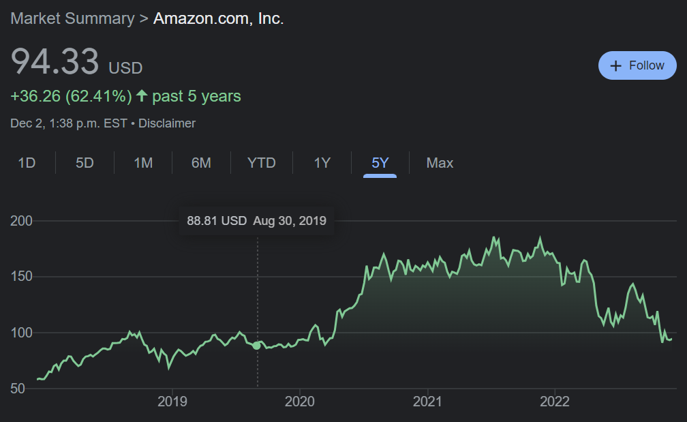Click the 2021 x-axis label
687x422 pixels.
tap(427, 402)
